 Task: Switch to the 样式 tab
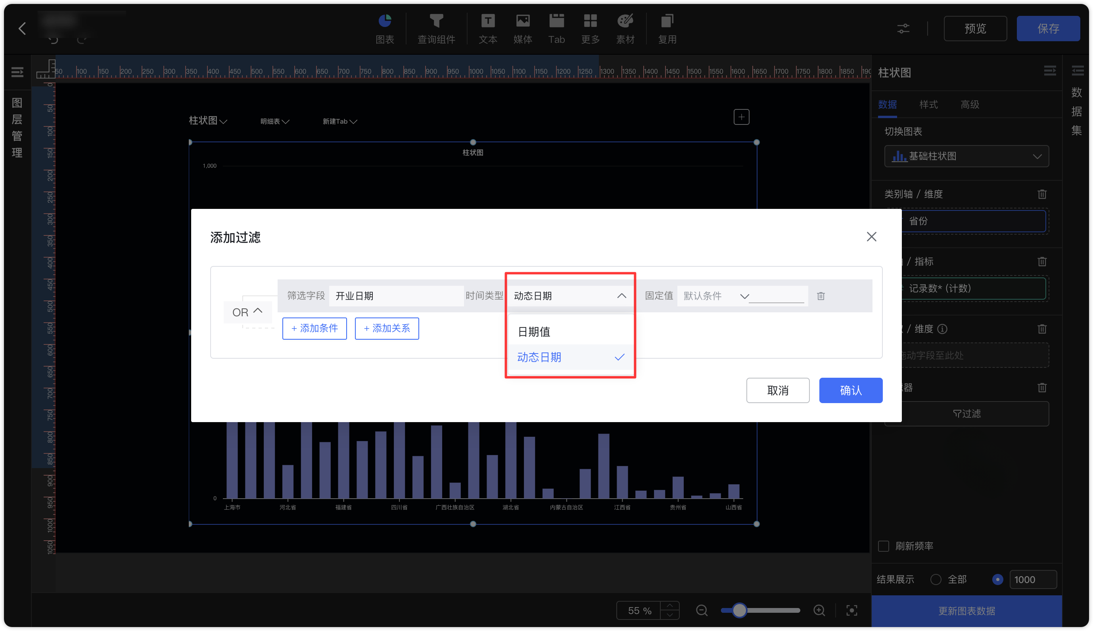(x=928, y=105)
